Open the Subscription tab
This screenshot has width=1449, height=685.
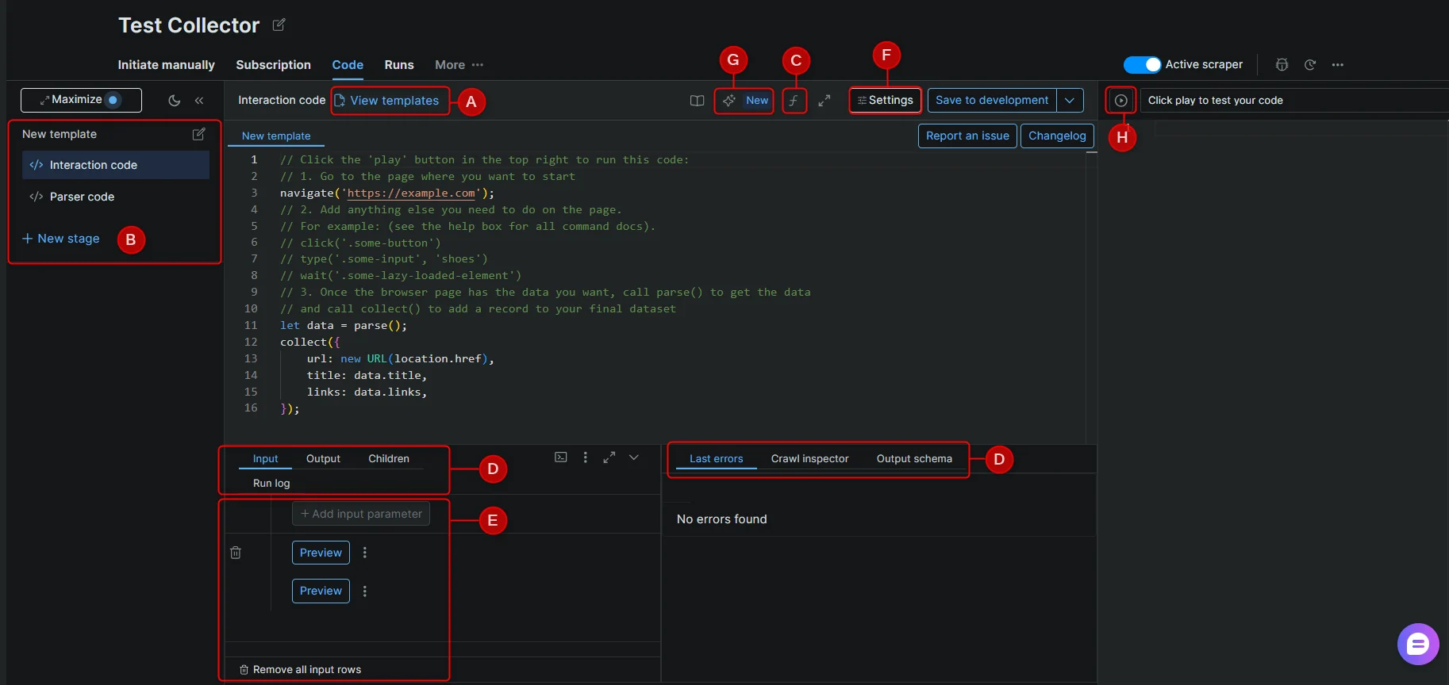click(x=273, y=65)
